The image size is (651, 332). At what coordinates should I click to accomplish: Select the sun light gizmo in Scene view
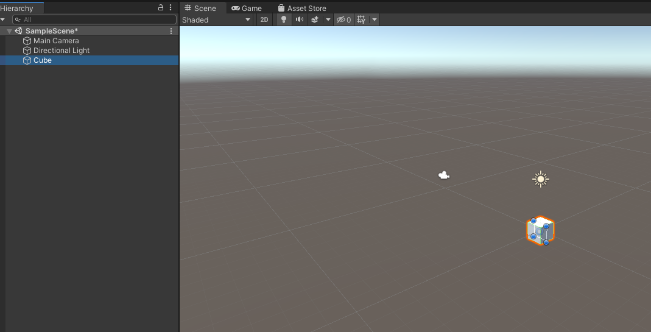pyautogui.click(x=541, y=179)
